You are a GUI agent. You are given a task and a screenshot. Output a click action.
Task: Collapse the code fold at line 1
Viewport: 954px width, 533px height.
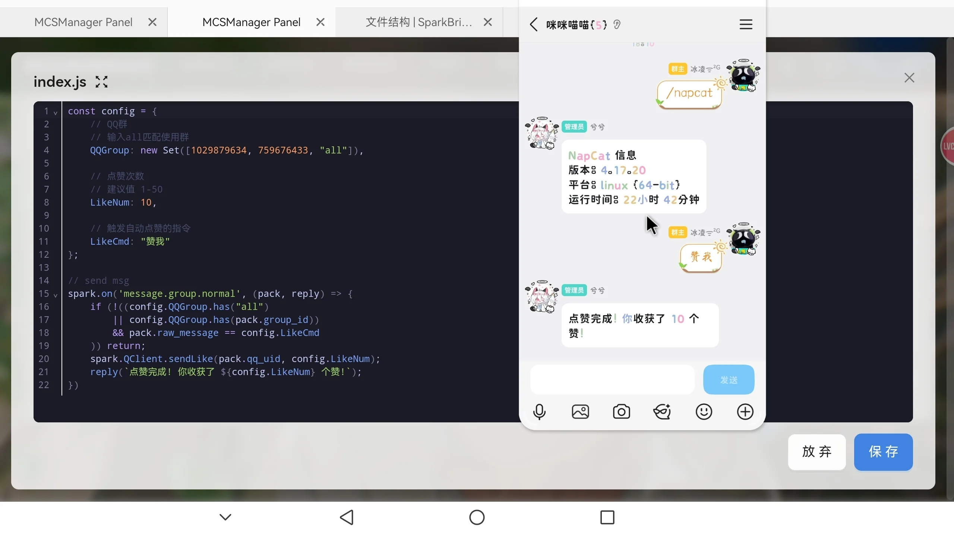pos(55,113)
